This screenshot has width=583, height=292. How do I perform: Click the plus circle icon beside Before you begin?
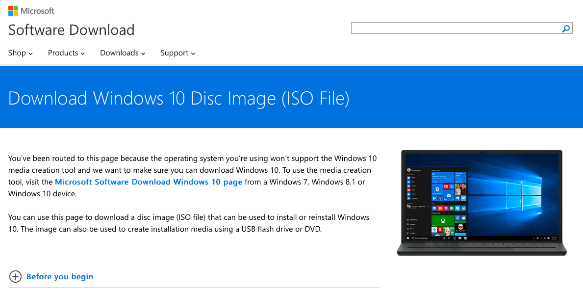click(15, 276)
